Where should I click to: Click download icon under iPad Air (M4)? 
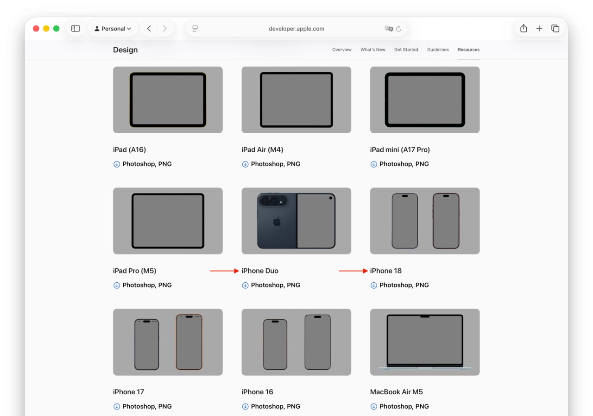point(245,164)
